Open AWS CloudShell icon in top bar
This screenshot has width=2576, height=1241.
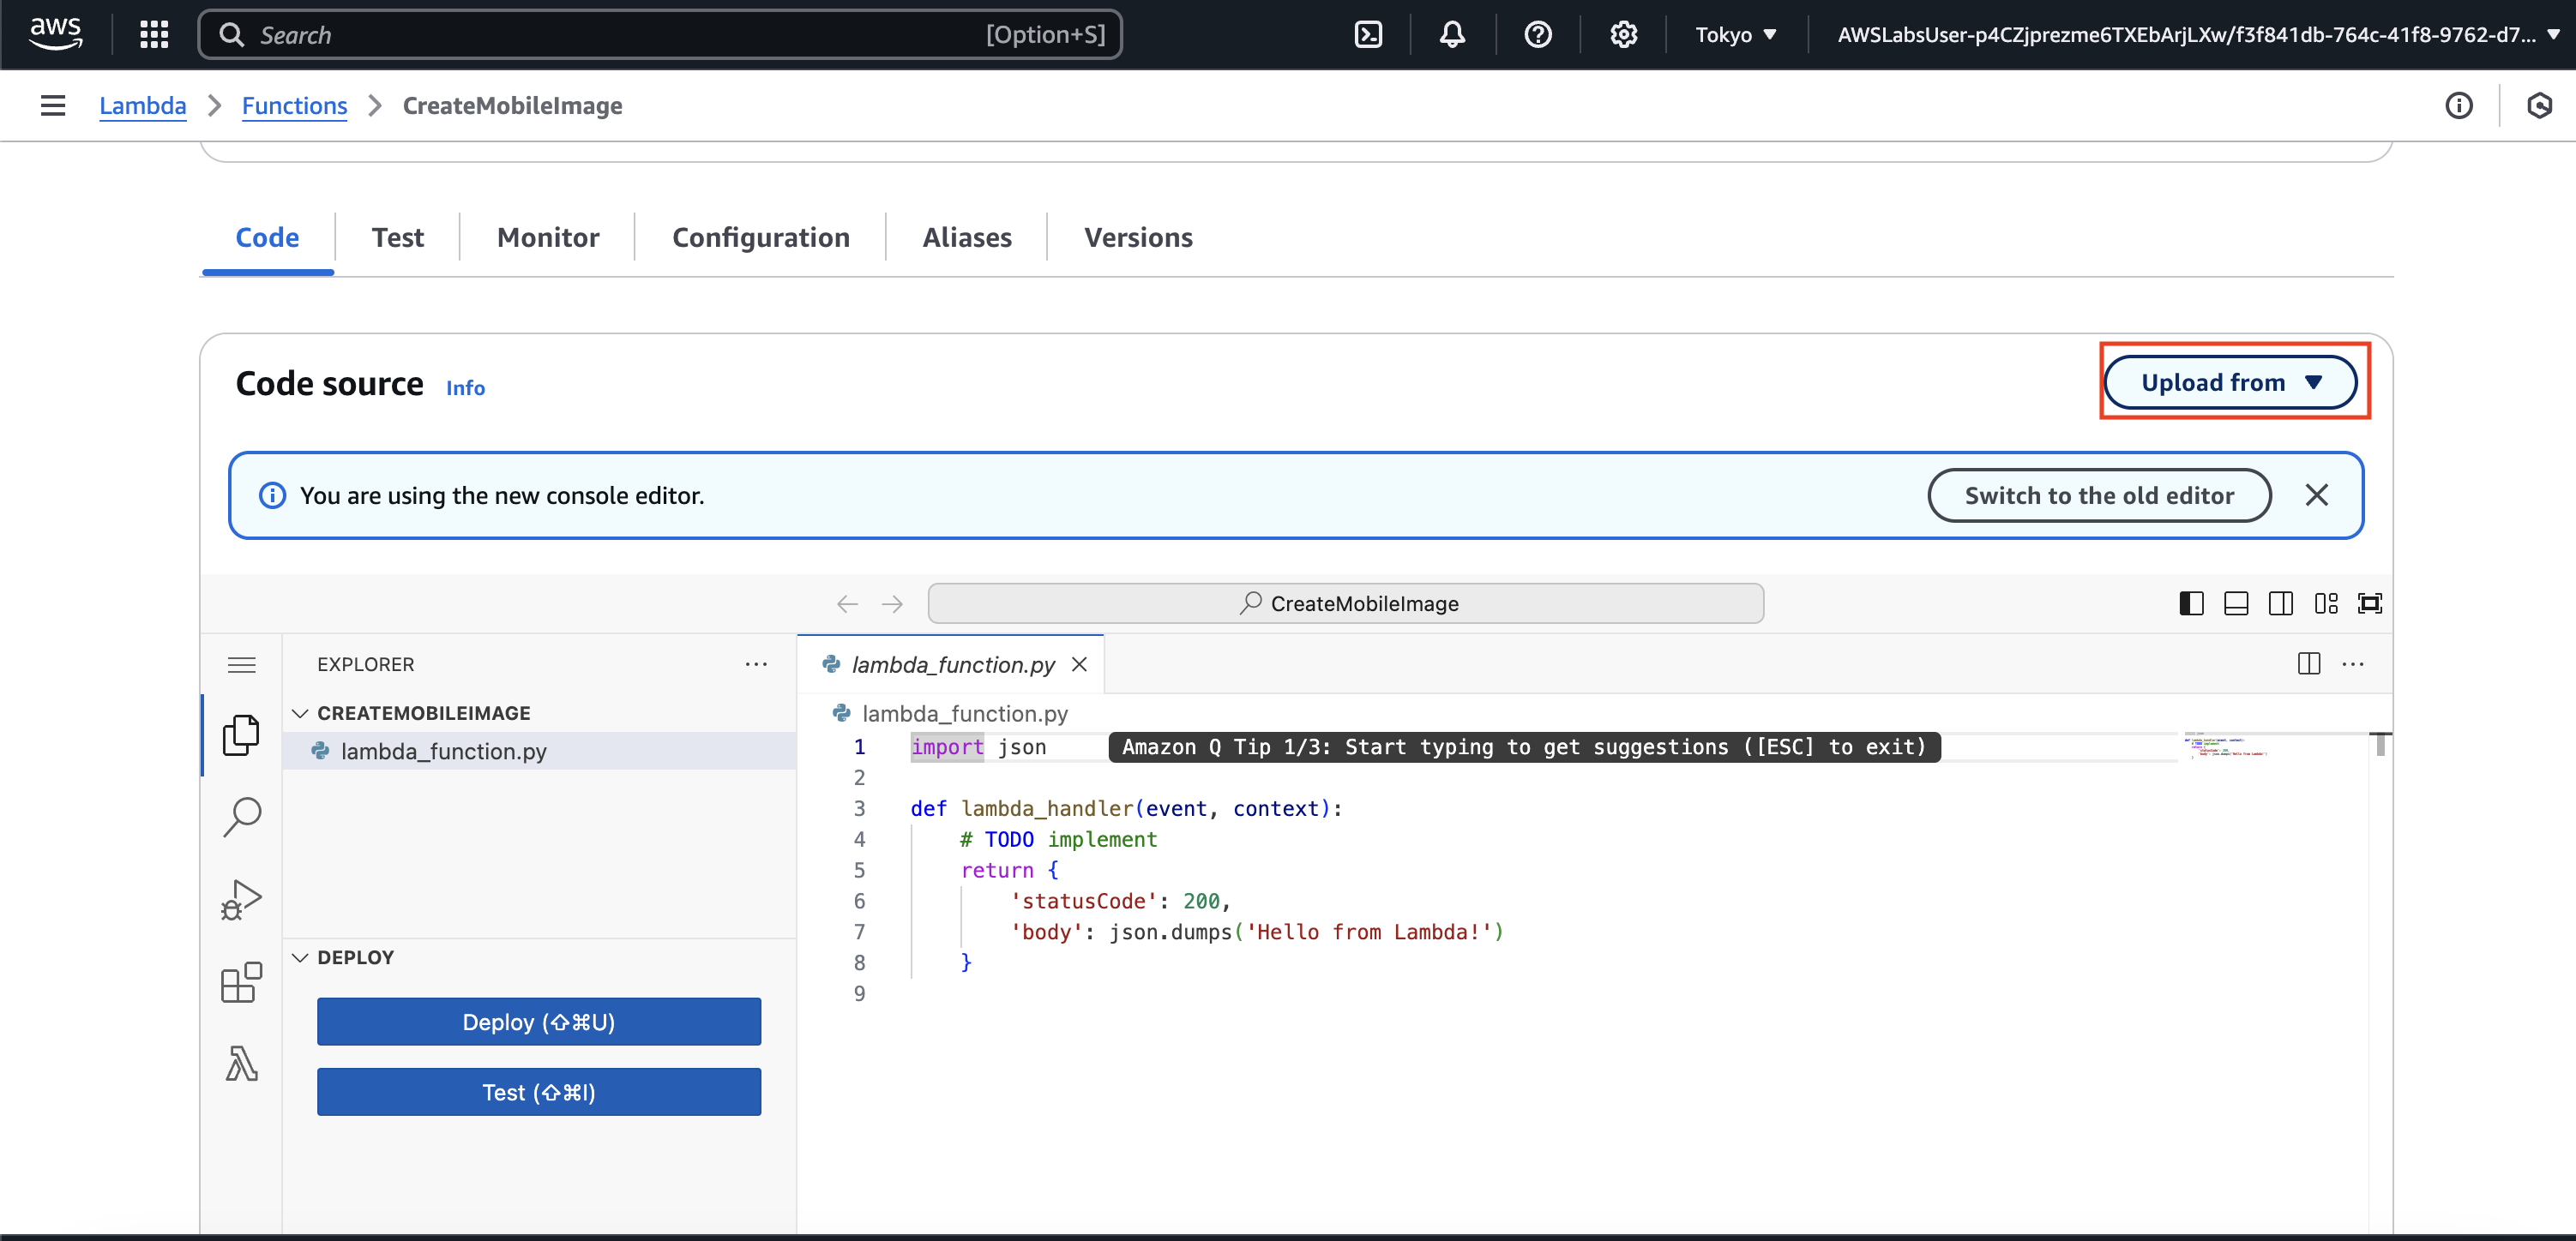(x=1367, y=35)
